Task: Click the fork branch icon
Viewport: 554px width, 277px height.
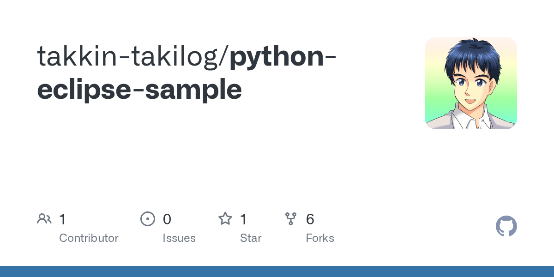Action: coord(291,219)
